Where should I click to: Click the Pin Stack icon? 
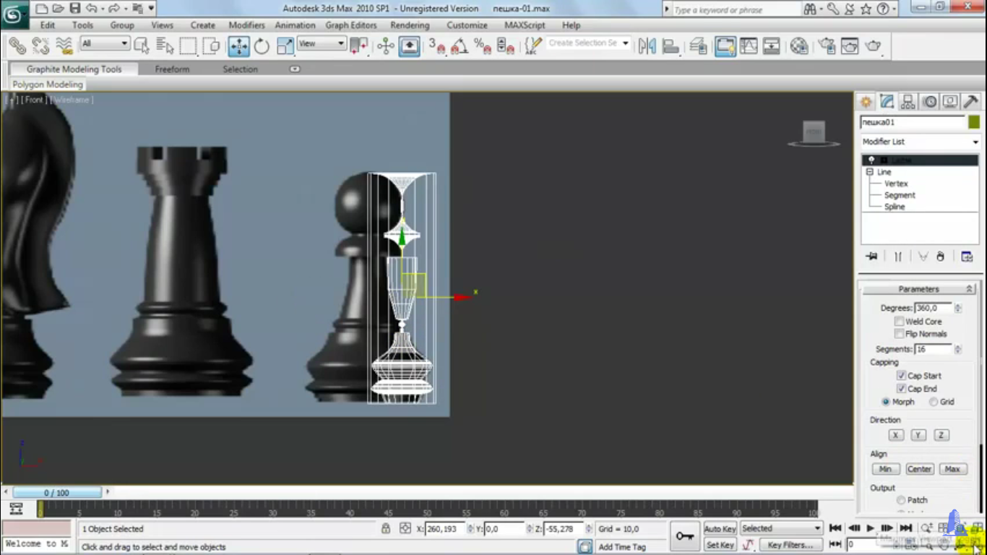tap(871, 257)
